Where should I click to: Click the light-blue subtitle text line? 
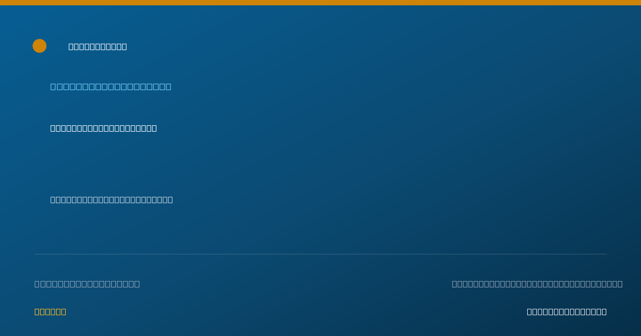[x=111, y=86]
